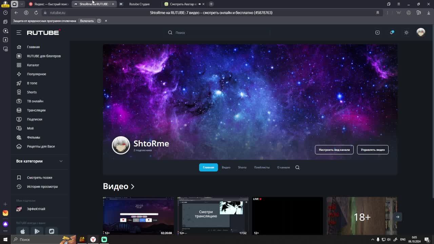
Task: Open Yandex Mail in browser side panel
Action: point(5,213)
